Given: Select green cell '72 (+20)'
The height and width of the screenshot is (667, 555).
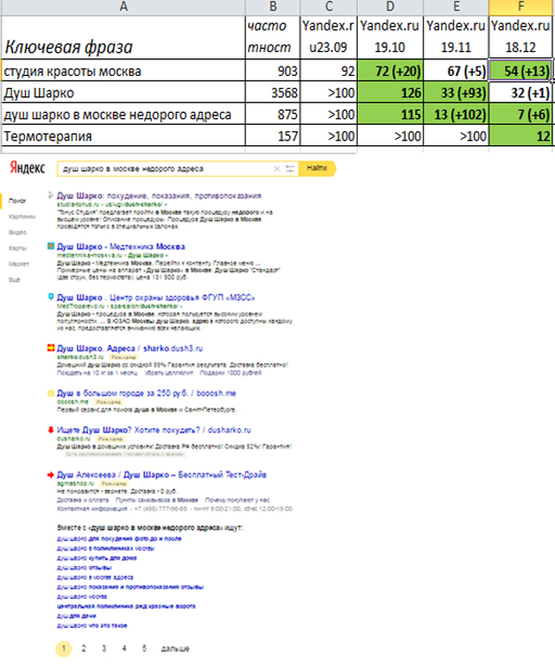Looking at the screenshot, I should (390, 70).
